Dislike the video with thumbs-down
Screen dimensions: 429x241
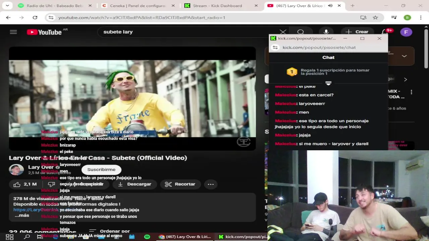click(51, 184)
